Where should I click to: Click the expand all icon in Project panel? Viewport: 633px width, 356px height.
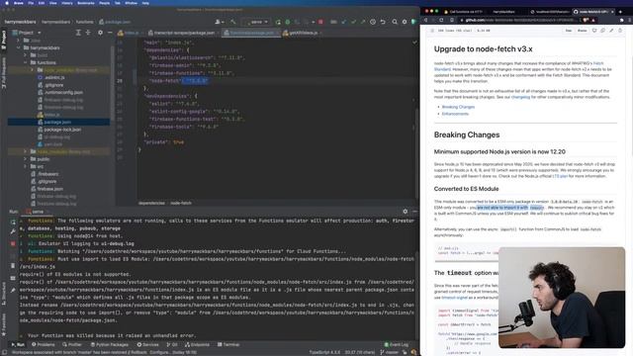[78, 33]
